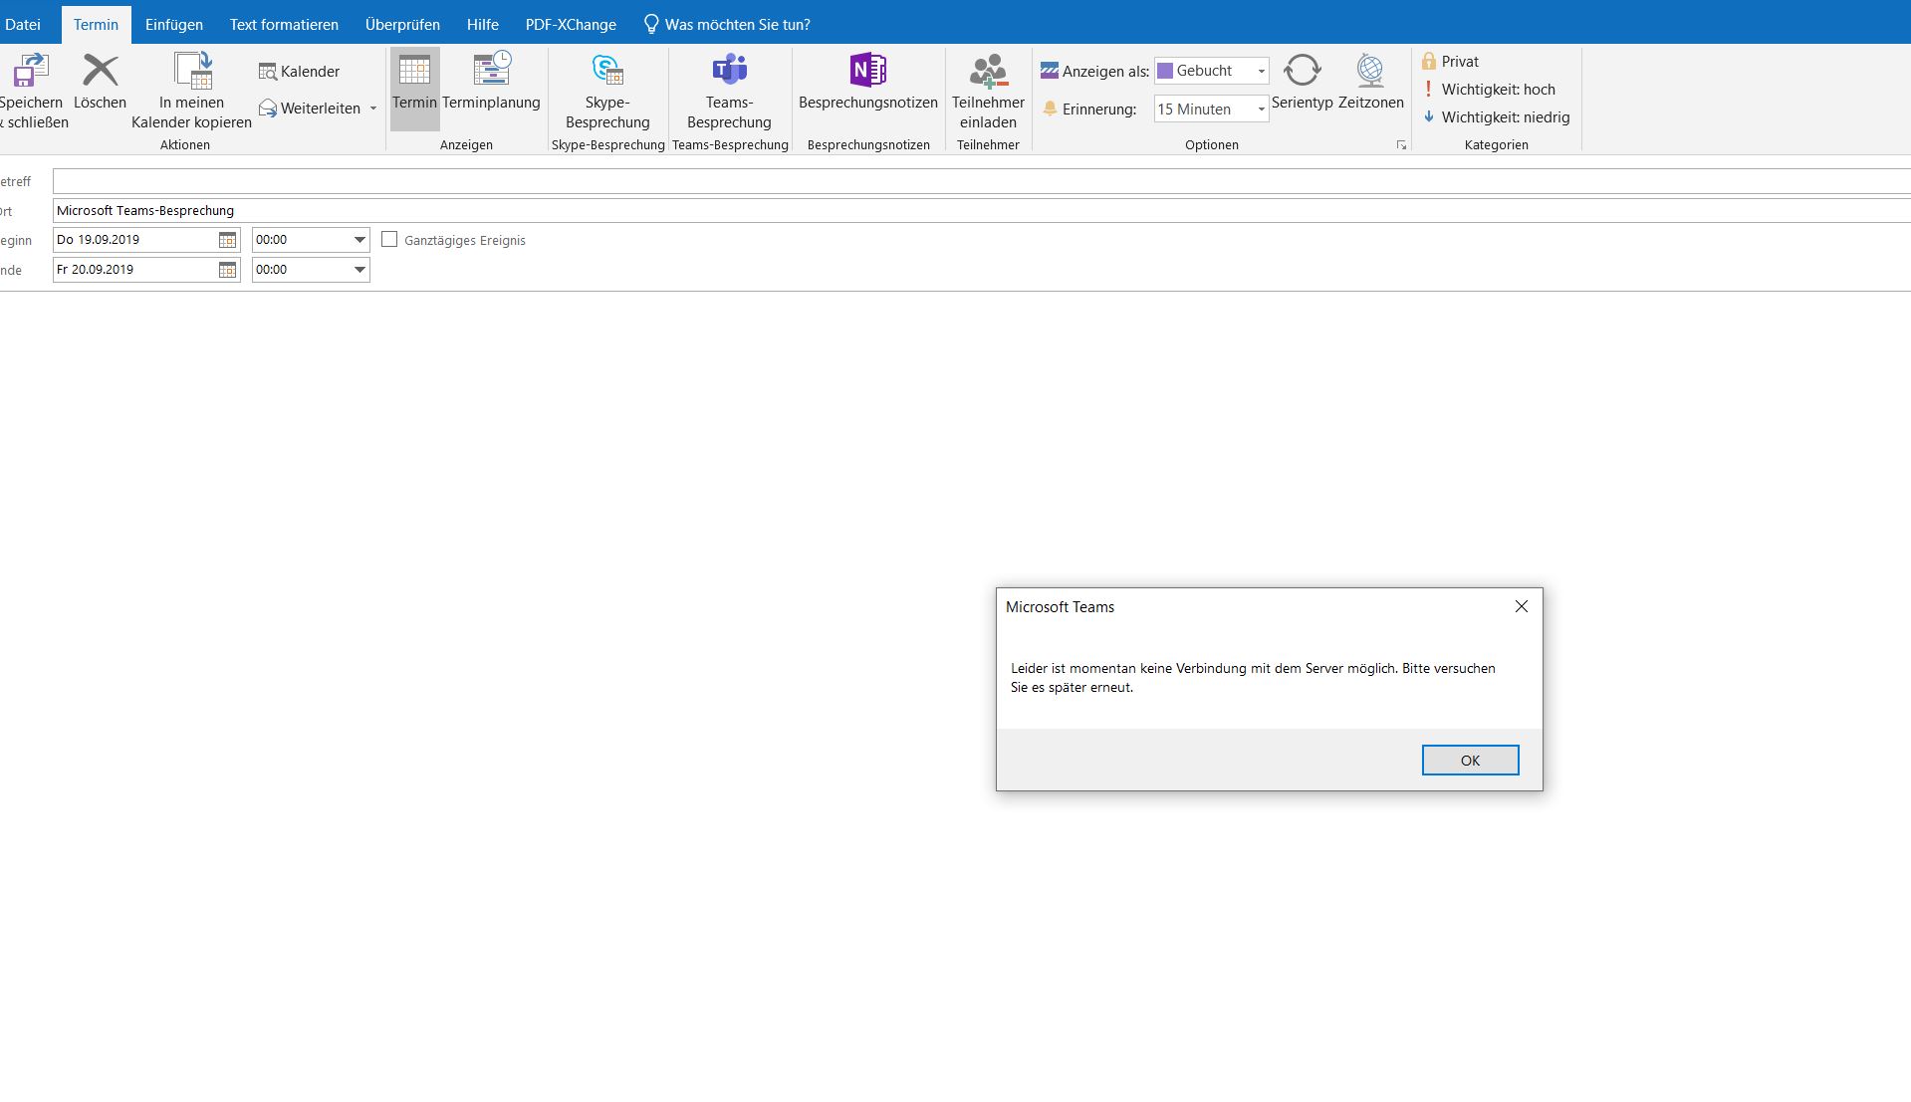Open the Ende time dropdown
This screenshot has width=1911, height=1102.
[359, 270]
